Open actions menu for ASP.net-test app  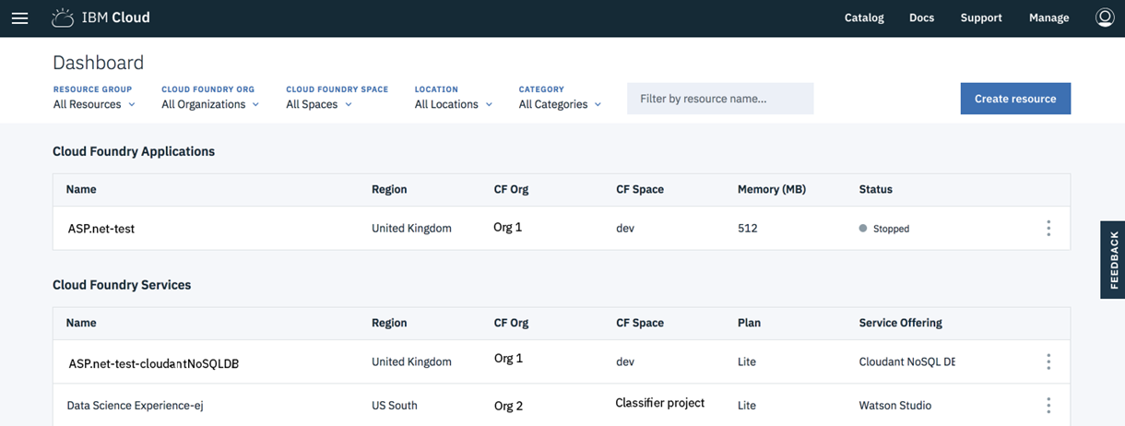click(x=1048, y=228)
